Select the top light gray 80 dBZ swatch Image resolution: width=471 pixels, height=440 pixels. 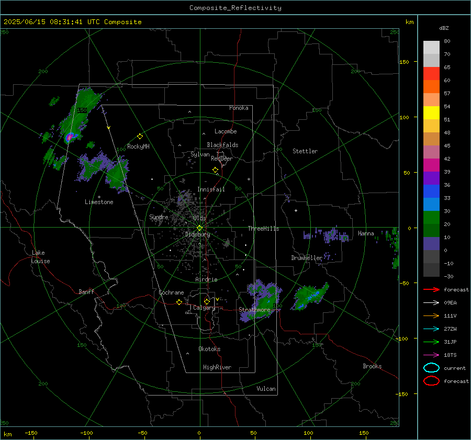coord(431,48)
